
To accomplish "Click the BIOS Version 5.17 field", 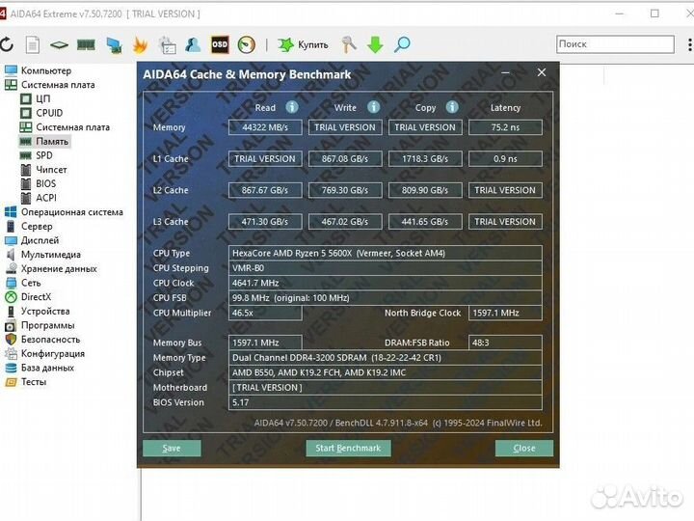I will (x=385, y=402).
